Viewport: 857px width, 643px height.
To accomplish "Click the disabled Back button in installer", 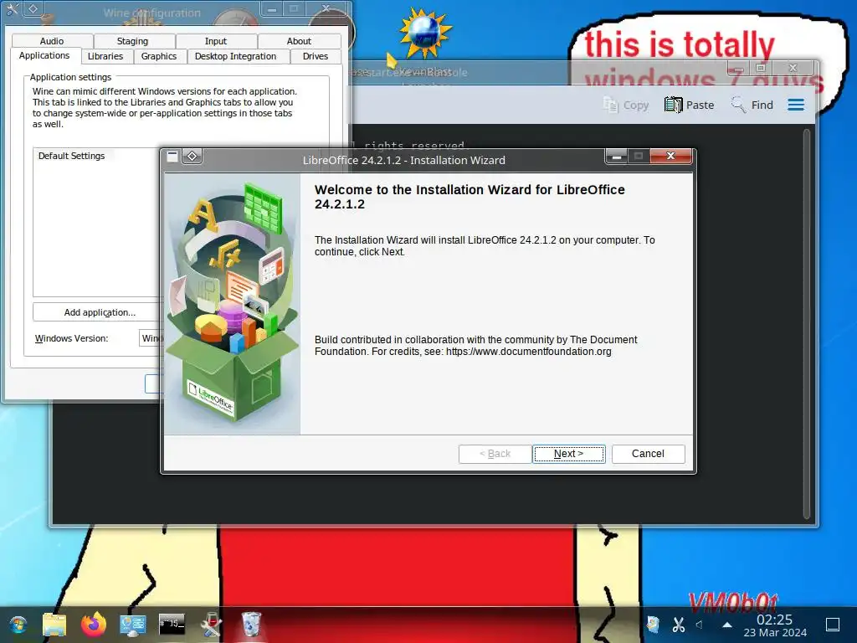I will 495,454.
